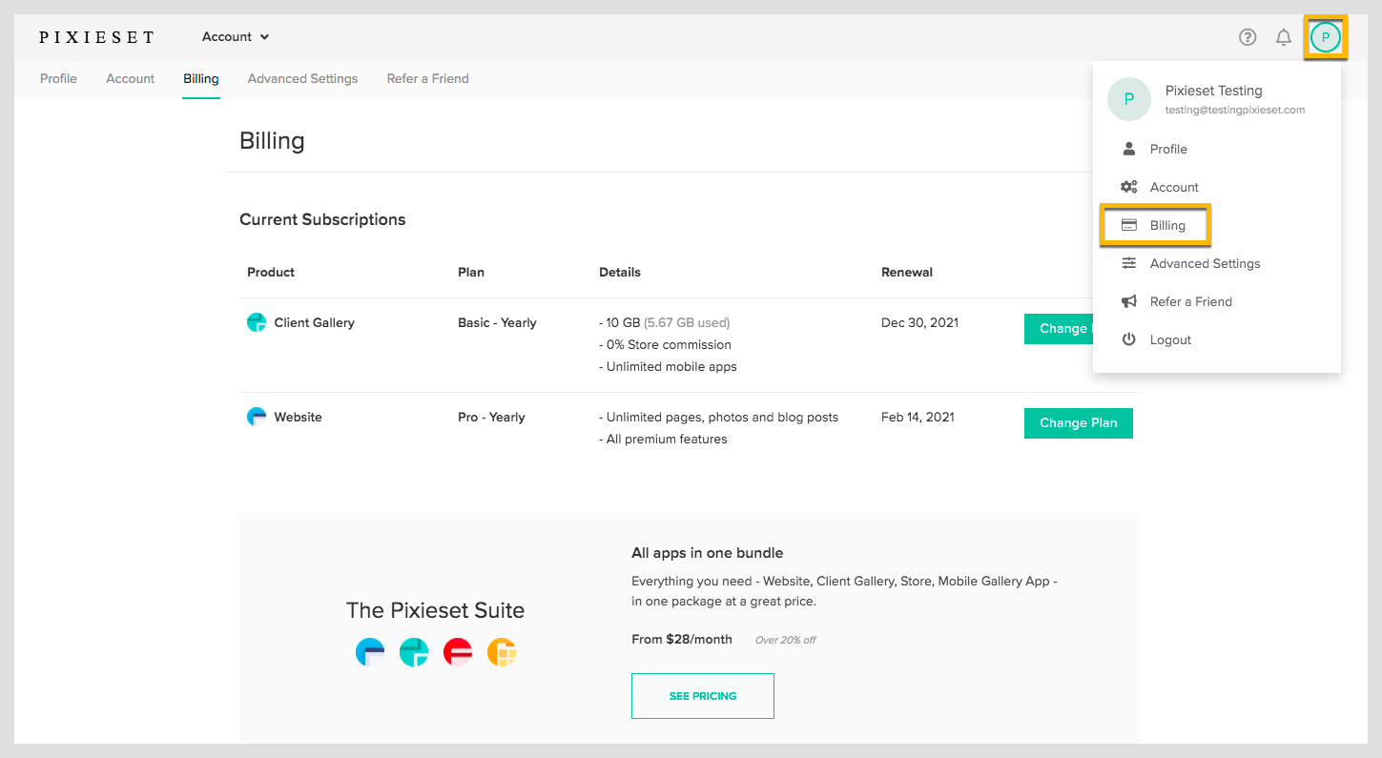The image size is (1382, 758).
Task: Click the testing@testingpixieset.com email
Action: tap(1235, 111)
